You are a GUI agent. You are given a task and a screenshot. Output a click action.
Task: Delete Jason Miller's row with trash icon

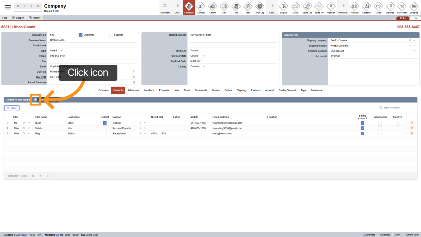411,123
